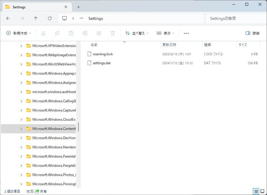
Task: Switch to details list view in status bar
Action: (256, 191)
